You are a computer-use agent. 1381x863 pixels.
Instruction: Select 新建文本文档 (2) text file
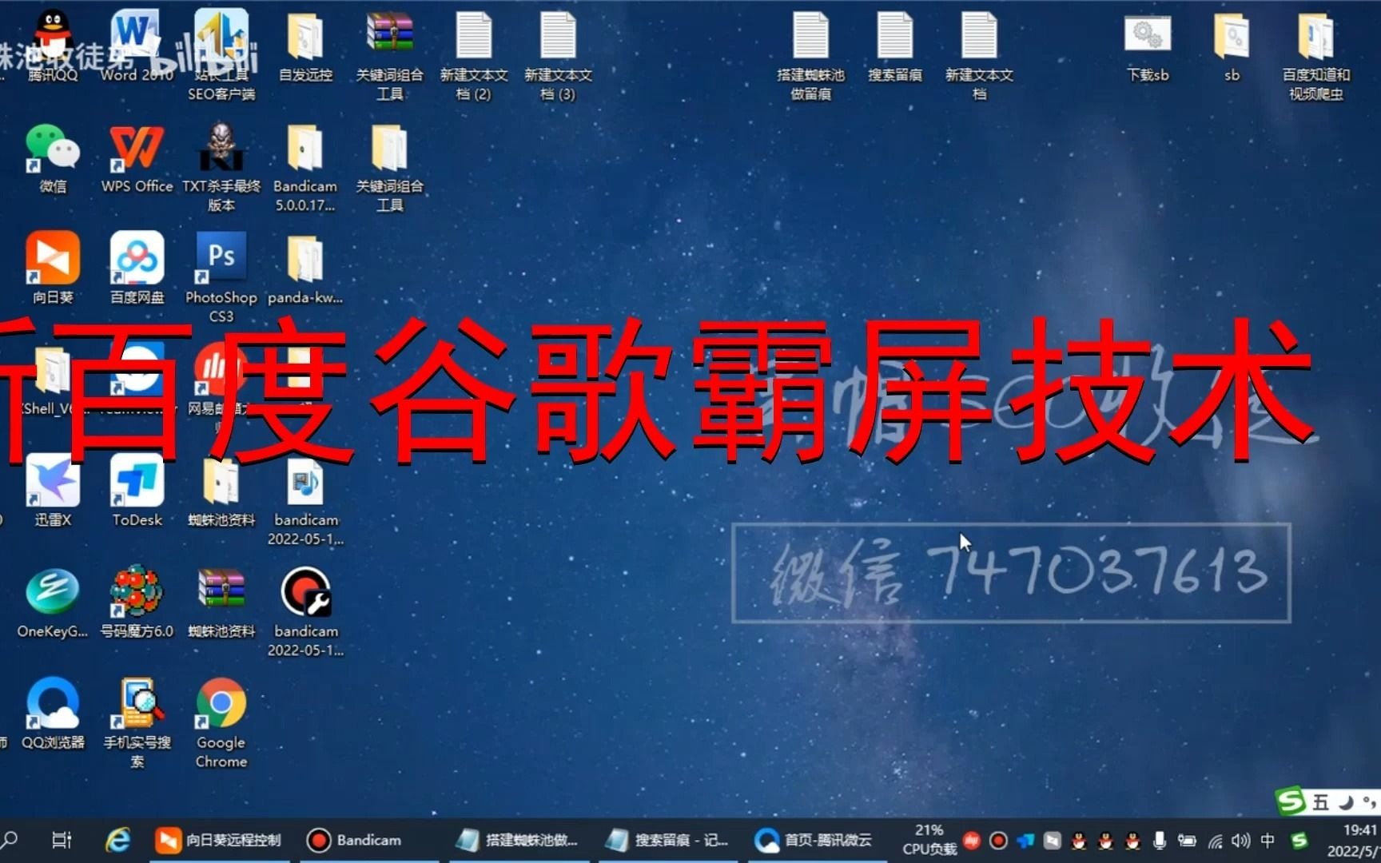tap(474, 54)
